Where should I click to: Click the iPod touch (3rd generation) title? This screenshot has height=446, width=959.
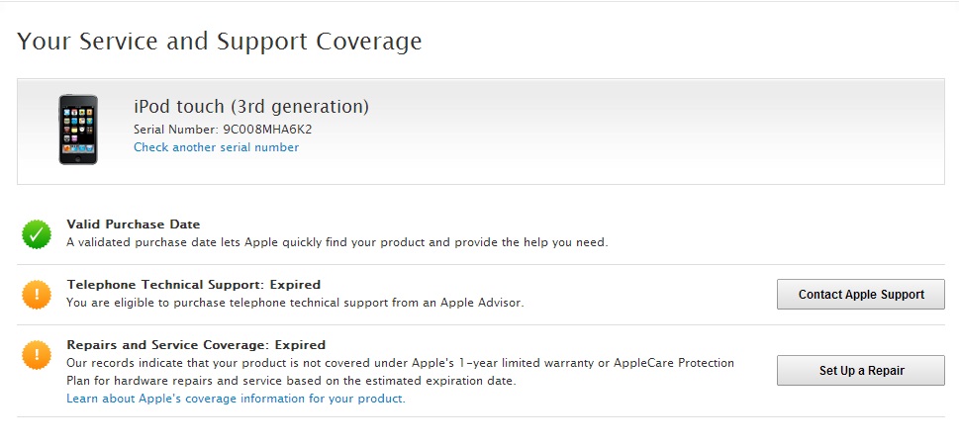(251, 107)
